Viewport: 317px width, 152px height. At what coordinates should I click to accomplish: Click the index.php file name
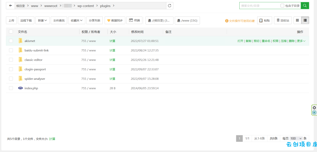31,88
